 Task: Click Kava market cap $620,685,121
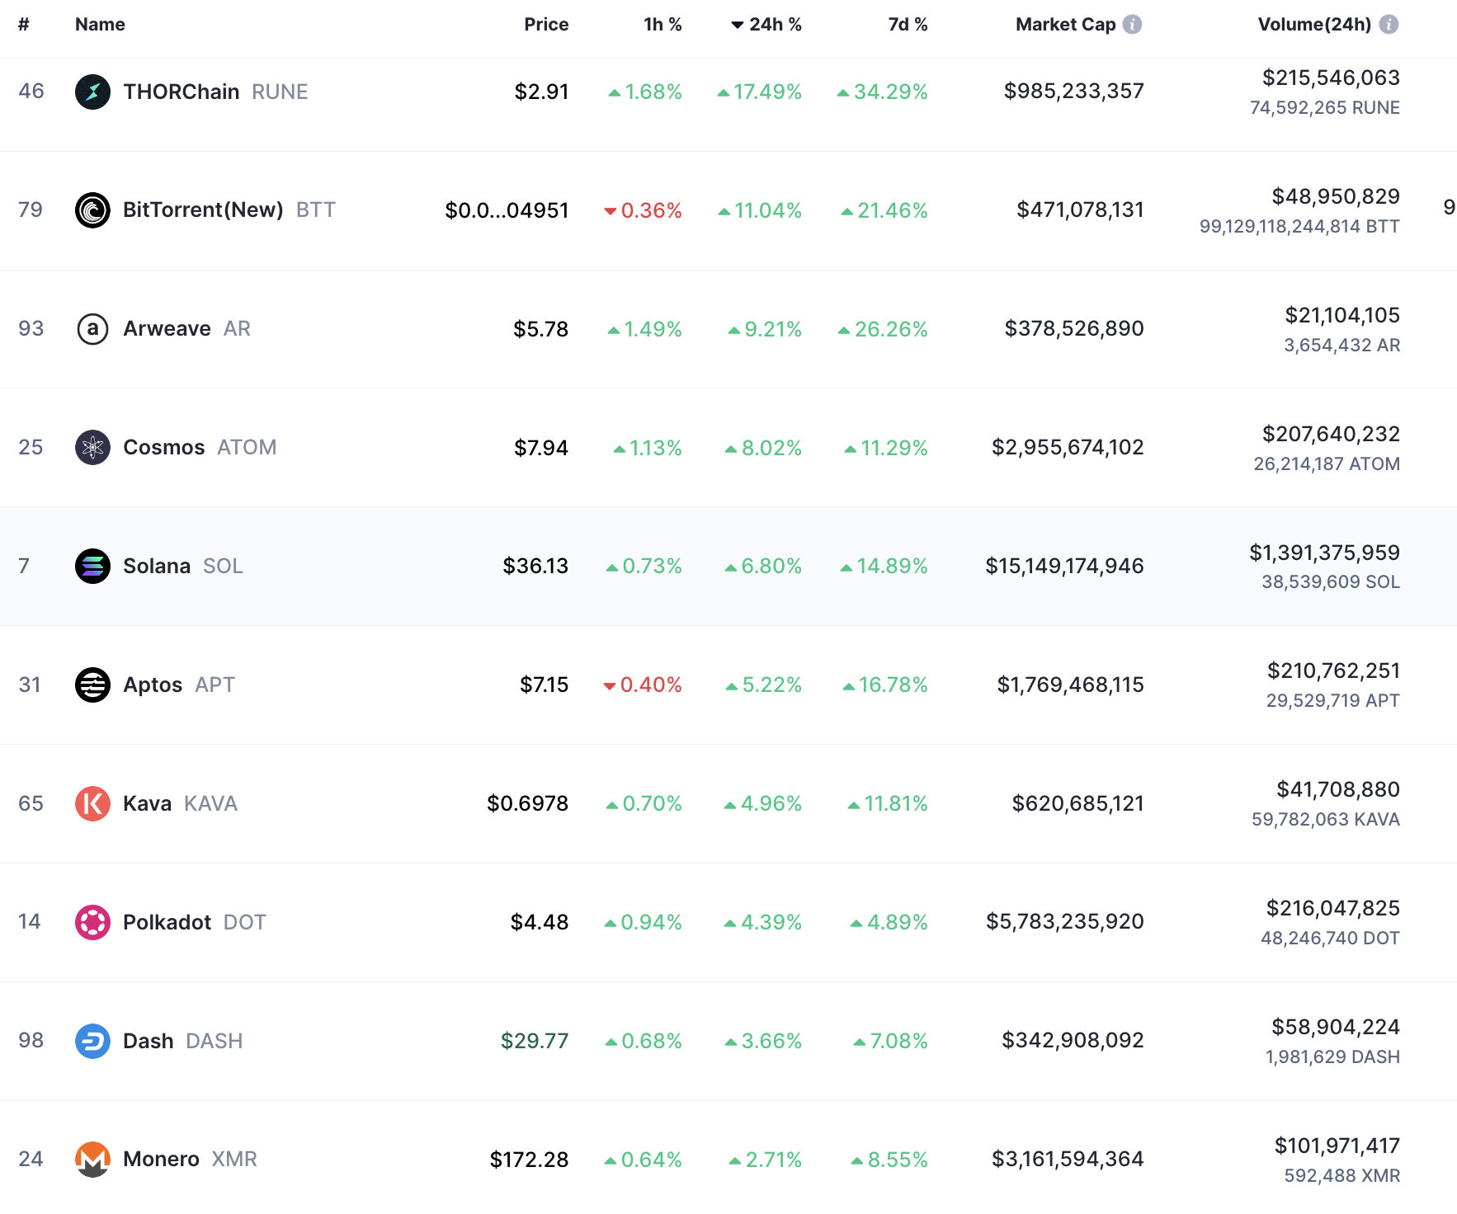pos(1077,803)
